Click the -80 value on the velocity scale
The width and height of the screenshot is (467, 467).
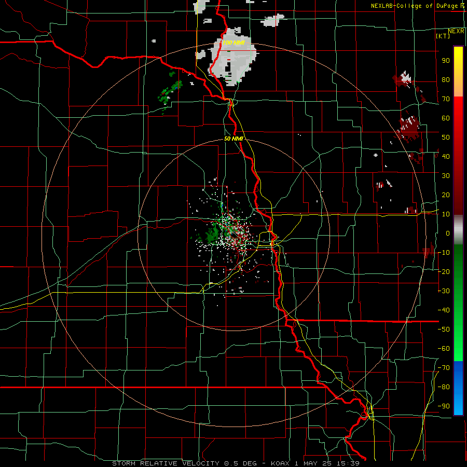coord(444,387)
